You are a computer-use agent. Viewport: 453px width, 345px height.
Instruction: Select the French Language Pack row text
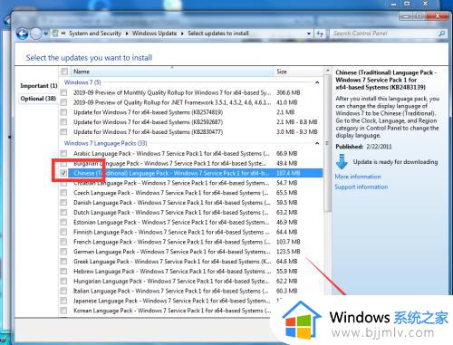172,242
